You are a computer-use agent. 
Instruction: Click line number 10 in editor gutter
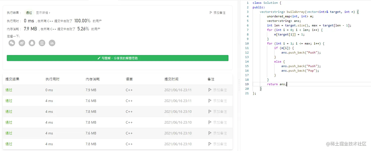coord(247,43)
